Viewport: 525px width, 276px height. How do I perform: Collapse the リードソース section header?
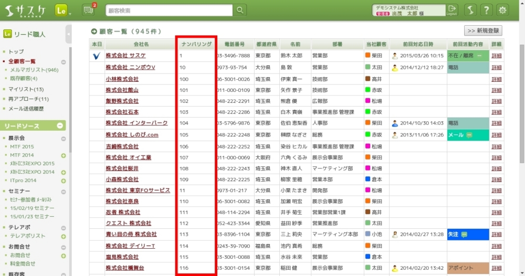(60, 126)
